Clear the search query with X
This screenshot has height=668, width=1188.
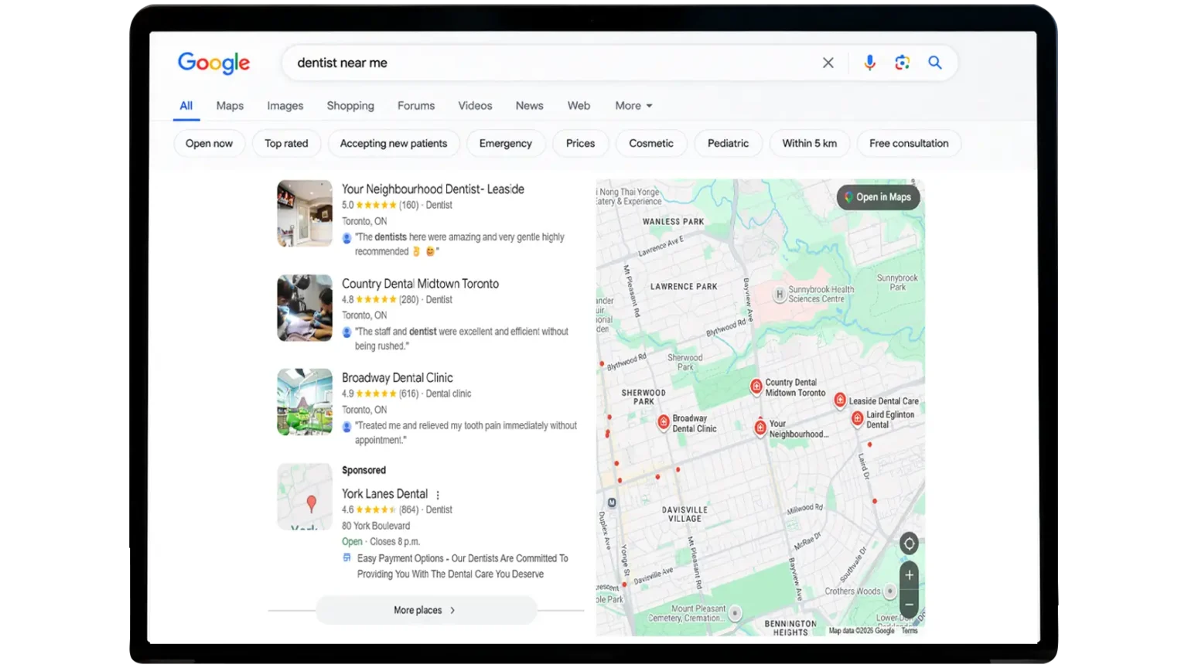828,63
